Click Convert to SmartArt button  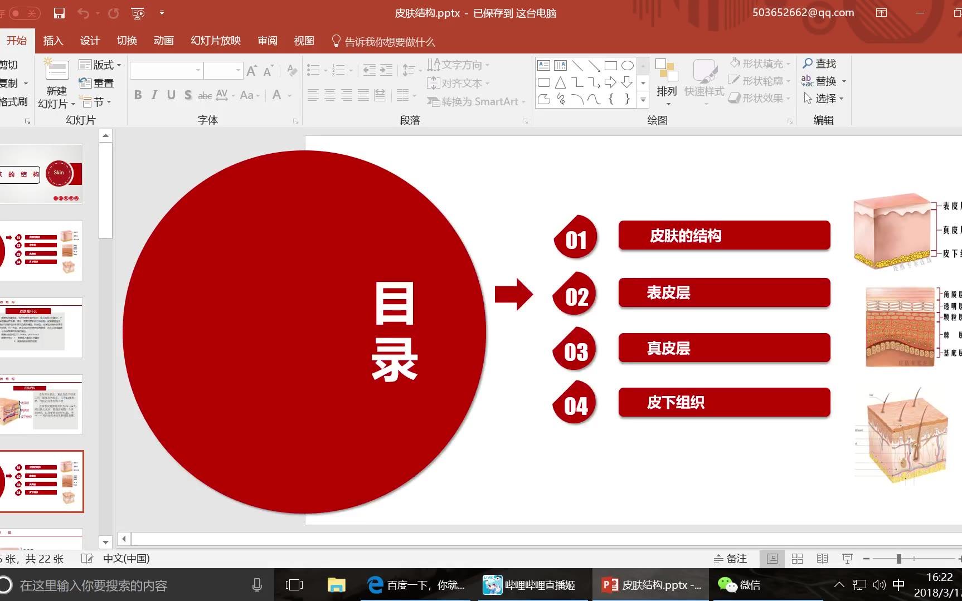[477, 102]
